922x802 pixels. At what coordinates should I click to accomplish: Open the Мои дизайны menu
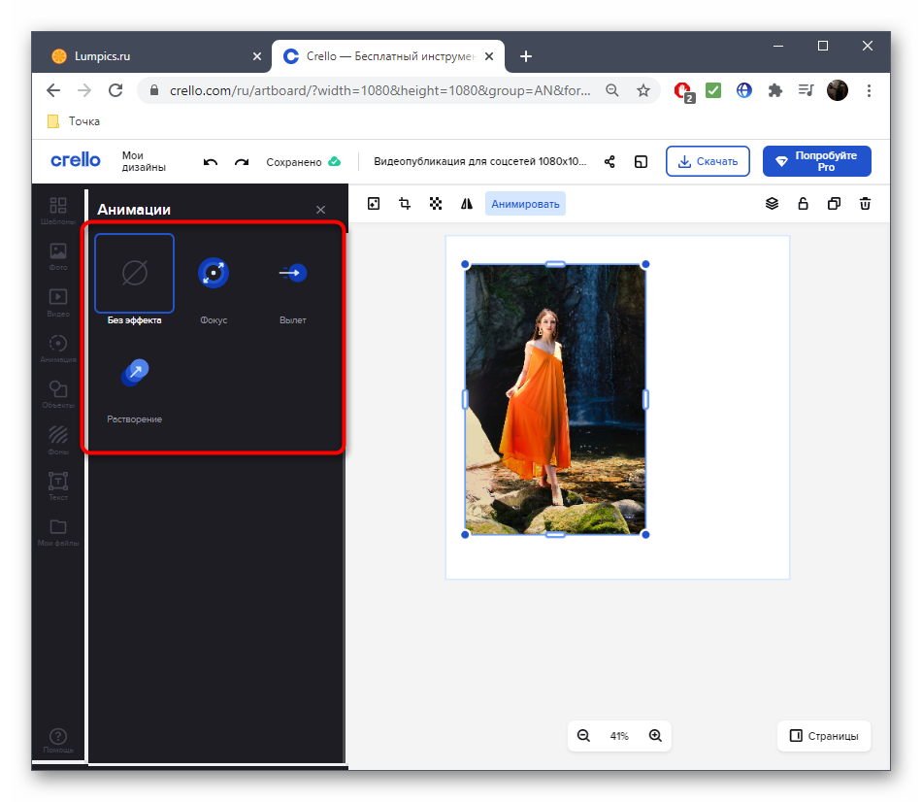(144, 161)
